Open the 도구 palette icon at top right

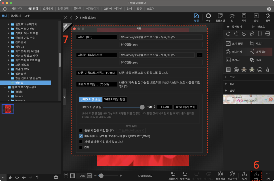[x=268, y=18]
